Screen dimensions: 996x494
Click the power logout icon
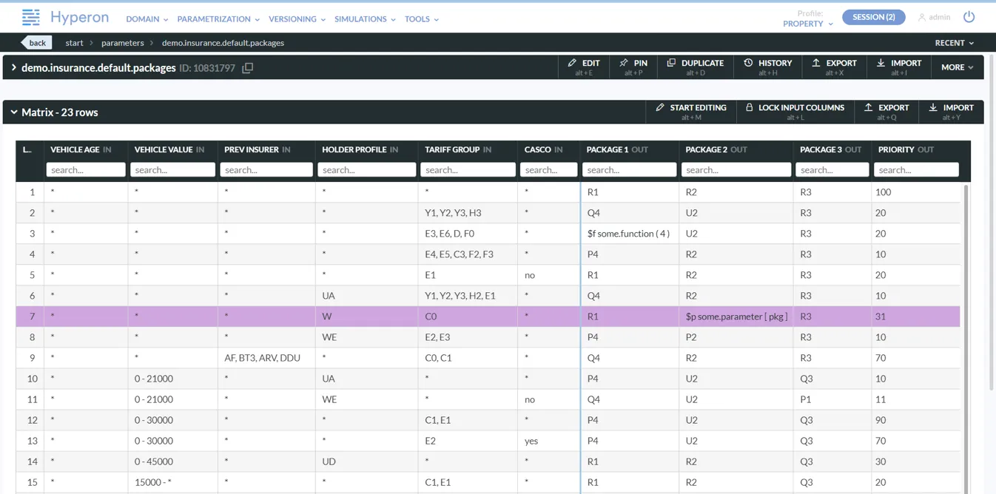(x=969, y=17)
